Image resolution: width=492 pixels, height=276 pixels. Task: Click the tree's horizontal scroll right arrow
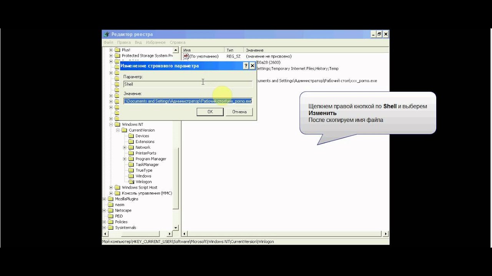pos(170,233)
